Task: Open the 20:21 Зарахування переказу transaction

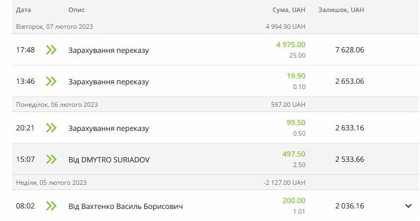Action: (109, 128)
